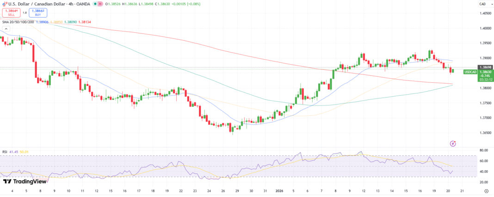Click the BUY button at 1.3866
The width and height of the screenshot is (494, 197).
pyautogui.click(x=37, y=13)
